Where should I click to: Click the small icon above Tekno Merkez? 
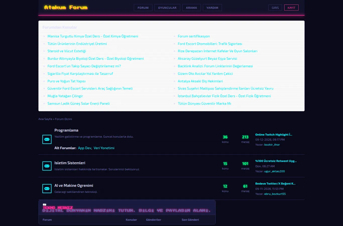[x=44, y=205]
